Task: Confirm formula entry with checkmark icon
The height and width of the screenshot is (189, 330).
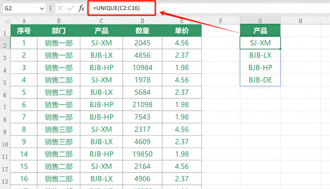Action: click(70, 8)
